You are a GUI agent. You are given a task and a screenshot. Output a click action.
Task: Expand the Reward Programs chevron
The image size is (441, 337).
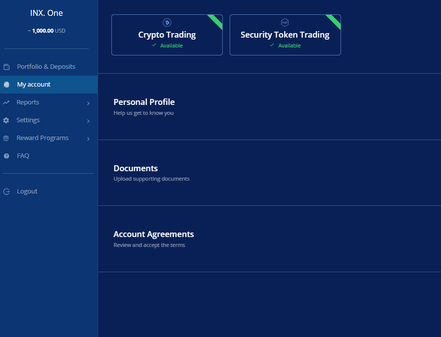click(x=88, y=139)
